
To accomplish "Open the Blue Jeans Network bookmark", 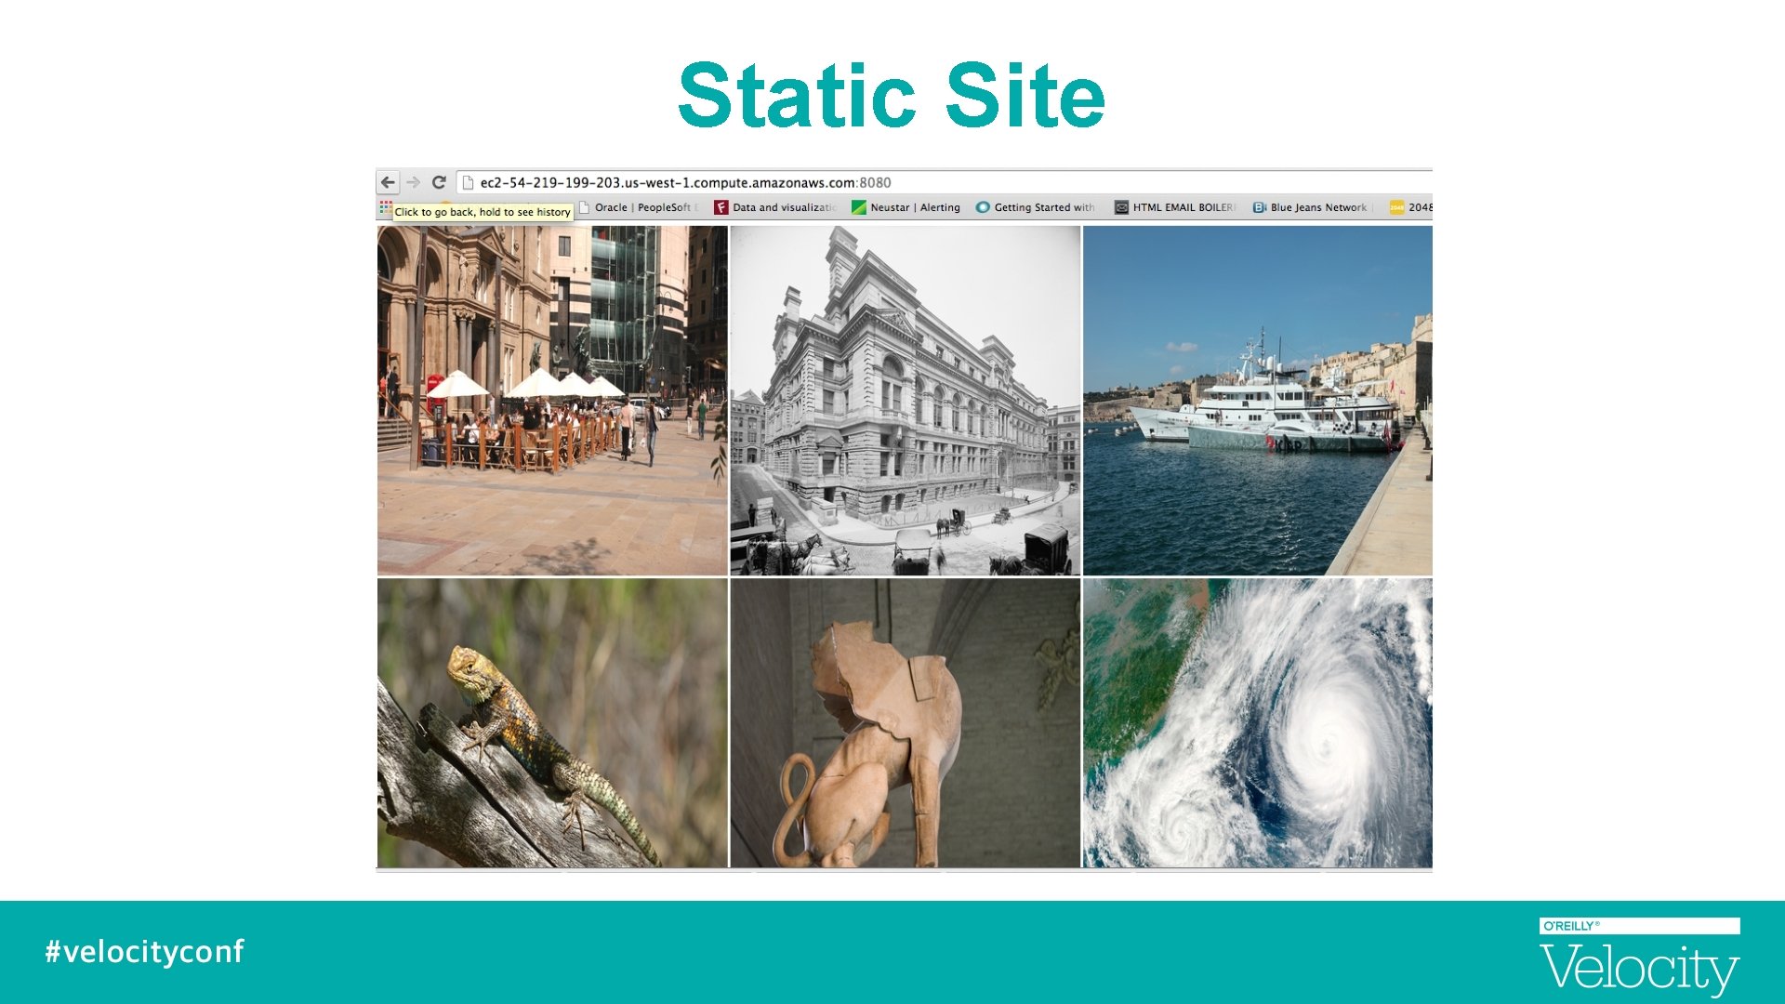I will coord(1317,207).
